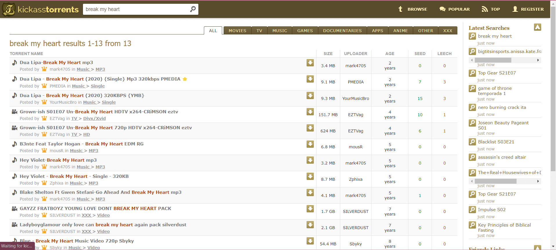
Task: Click the gold star beside PMEDIA torrent
Action: 185,79
